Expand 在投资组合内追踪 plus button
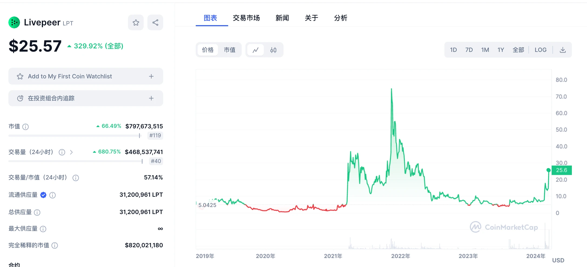587x267 pixels. tap(151, 98)
